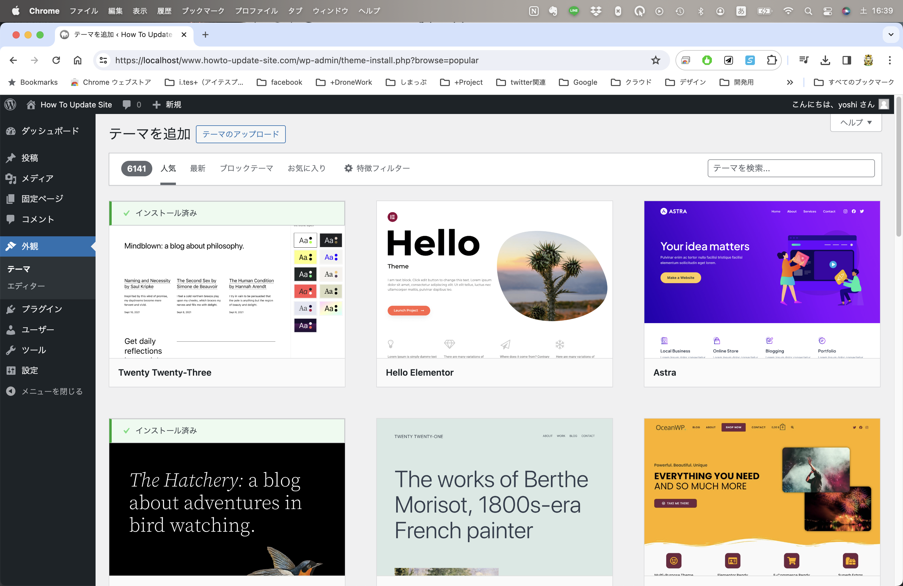Open ユーザー menu
903x586 pixels.
(x=48, y=329)
